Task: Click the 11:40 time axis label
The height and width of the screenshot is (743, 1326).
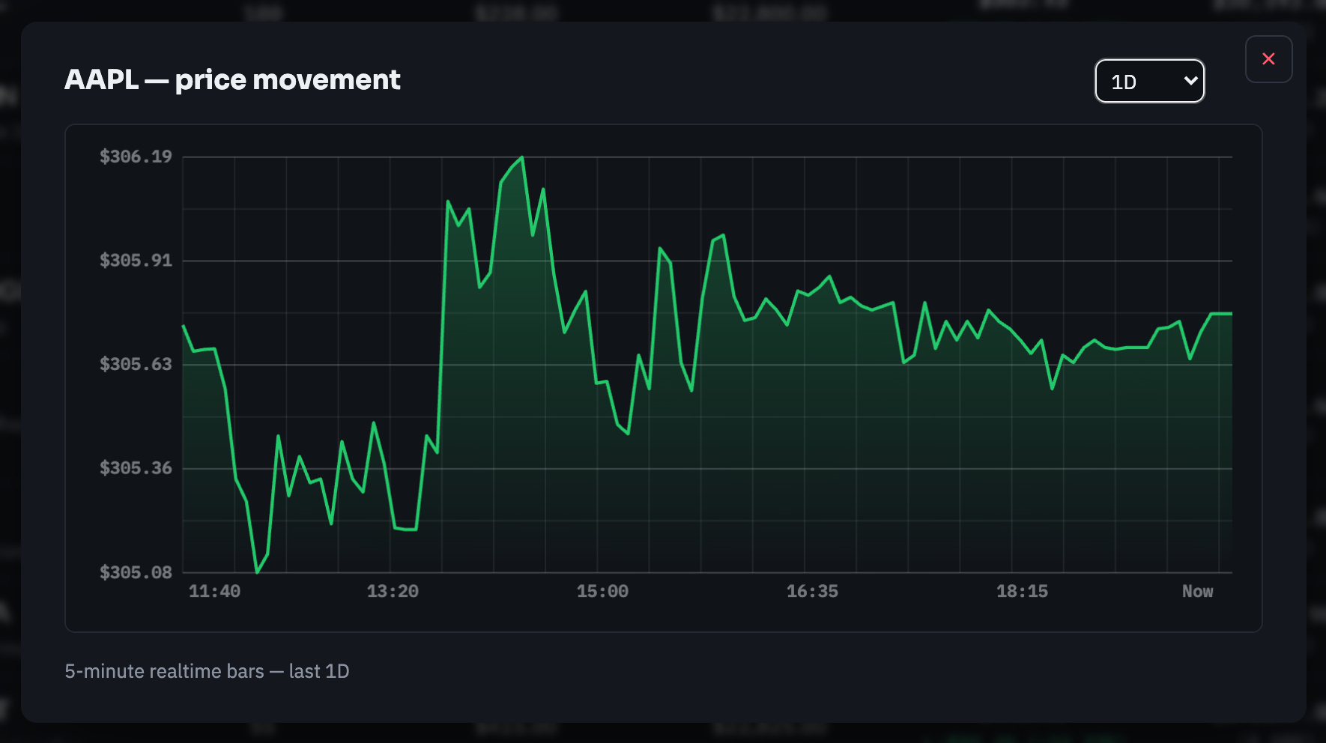Action: (214, 592)
